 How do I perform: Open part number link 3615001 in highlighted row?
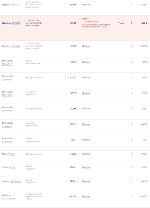16,23
